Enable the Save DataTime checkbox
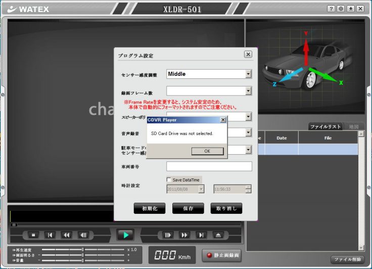This screenshot has width=372, height=269. coord(169,180)
